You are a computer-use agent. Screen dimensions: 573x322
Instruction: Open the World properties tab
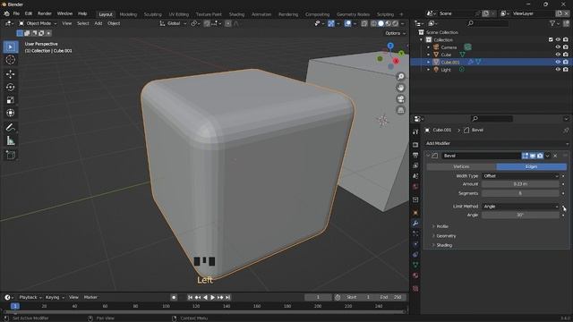click(x=415, y=187)
